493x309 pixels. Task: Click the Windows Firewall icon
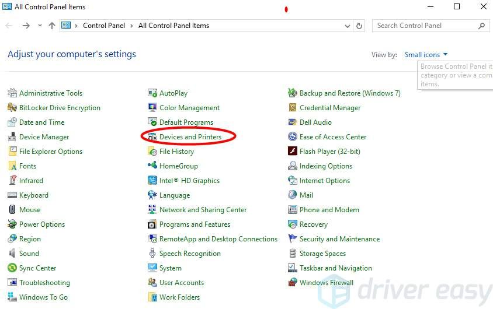click(x=293, y=283)
